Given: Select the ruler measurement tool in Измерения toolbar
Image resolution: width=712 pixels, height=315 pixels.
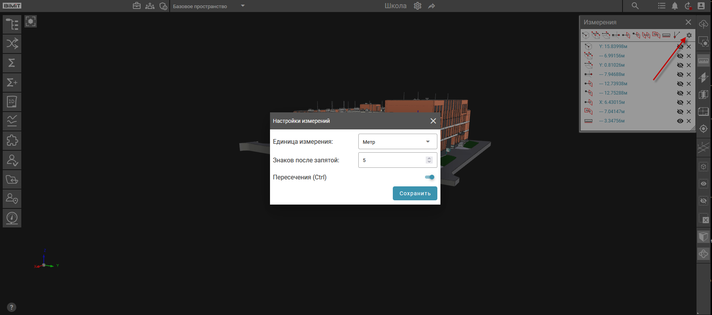Looking at the screenshot, I should [666, 35].
